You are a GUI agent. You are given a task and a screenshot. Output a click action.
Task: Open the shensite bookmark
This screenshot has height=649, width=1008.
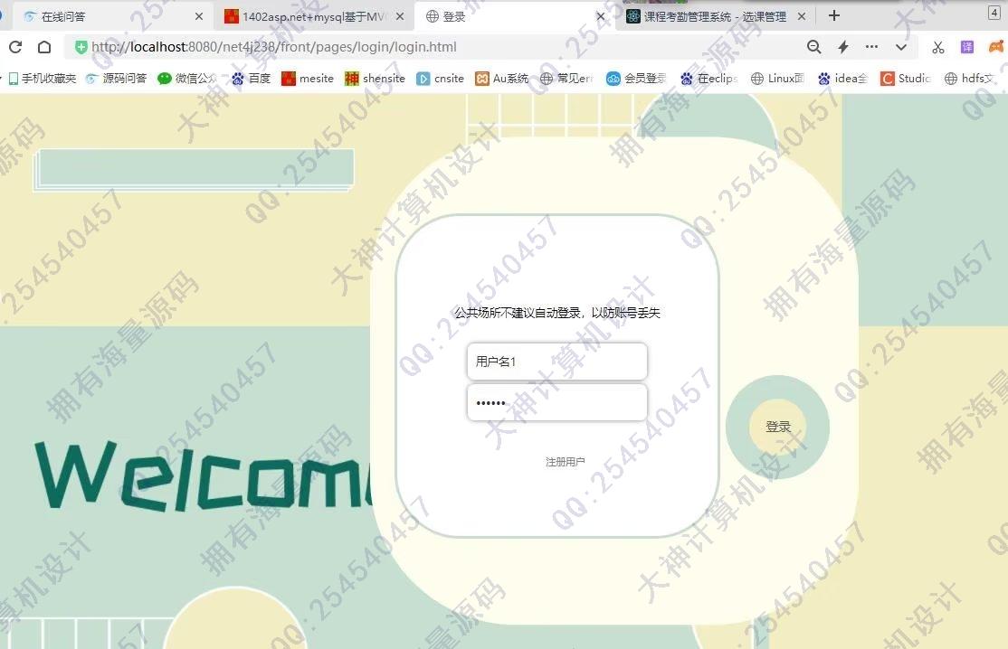376,79
